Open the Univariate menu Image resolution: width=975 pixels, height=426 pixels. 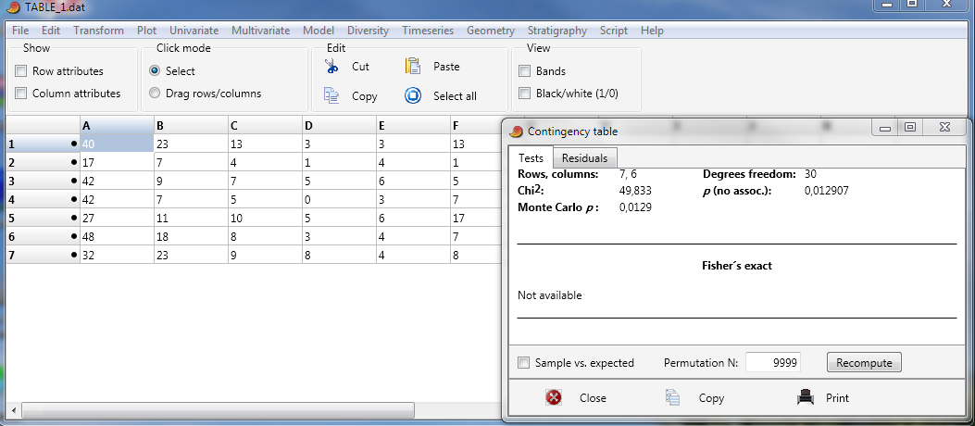(x=194, y=31)
